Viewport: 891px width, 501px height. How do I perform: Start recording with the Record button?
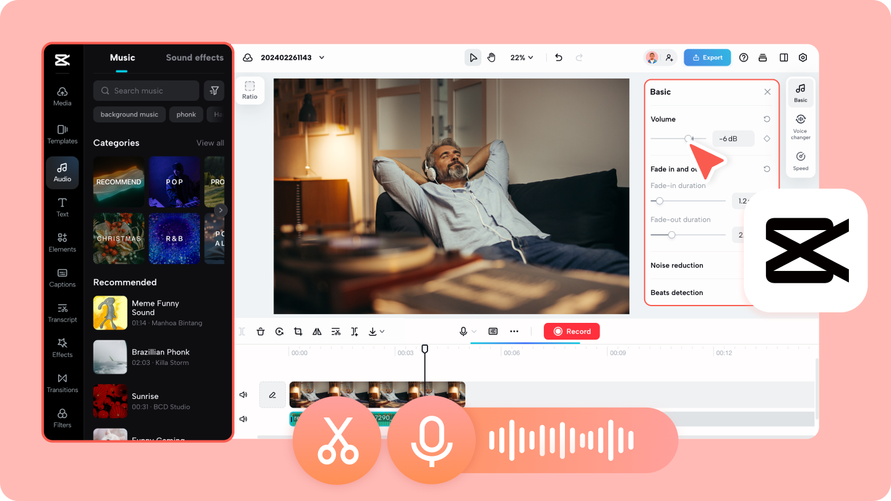pyautogui.click(x=572, y=332)
